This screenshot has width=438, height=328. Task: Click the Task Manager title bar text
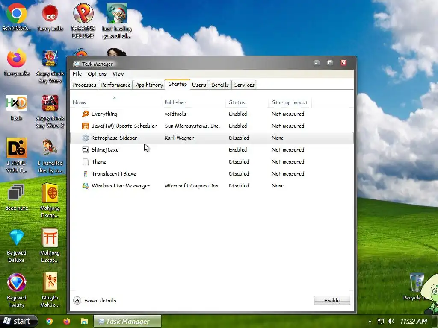point(97,64)
